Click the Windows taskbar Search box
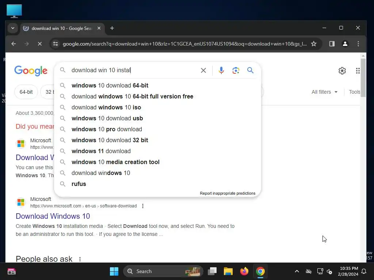This screenshot has width=374, height=280. click(x=163, y=271)
